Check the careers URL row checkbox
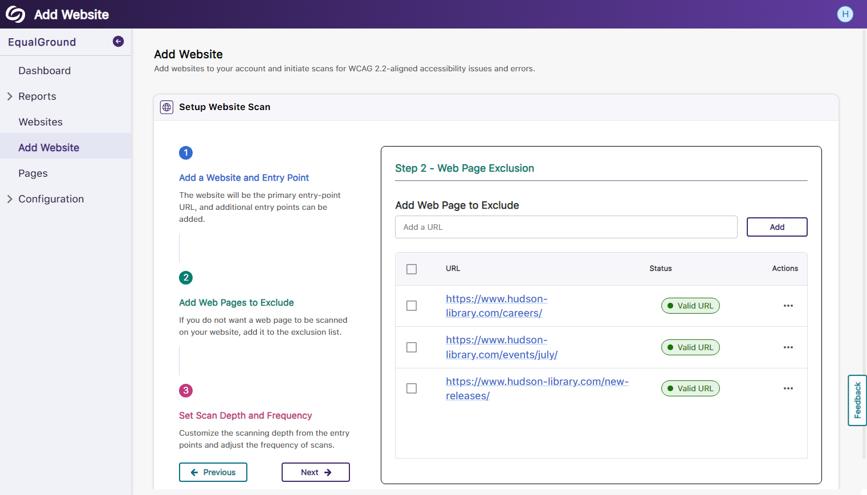 tap(412, 306)
